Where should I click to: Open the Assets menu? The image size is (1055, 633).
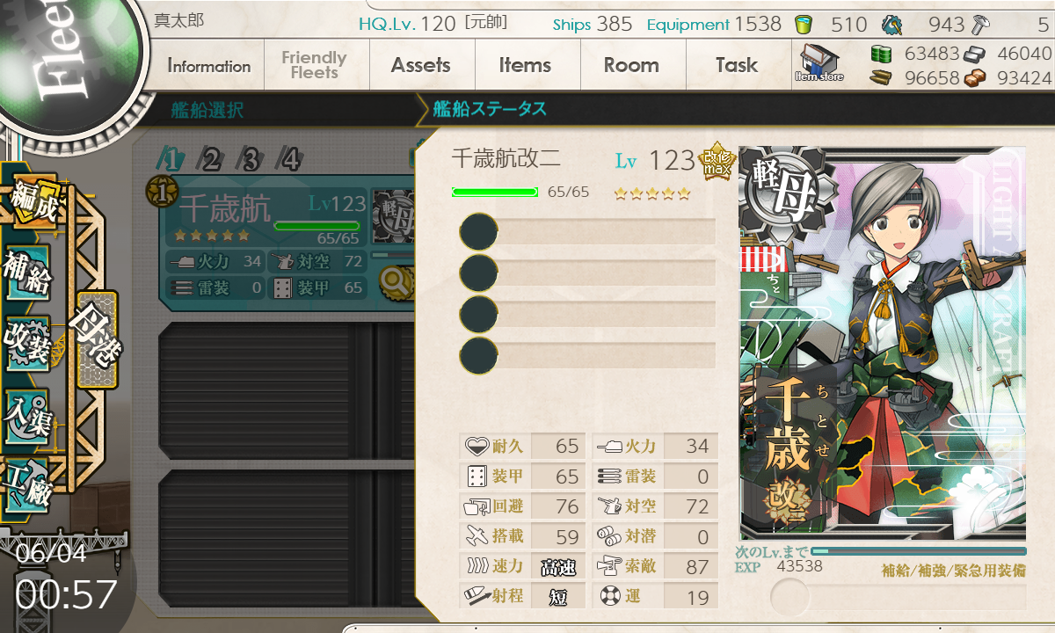(x=421, y=65)
